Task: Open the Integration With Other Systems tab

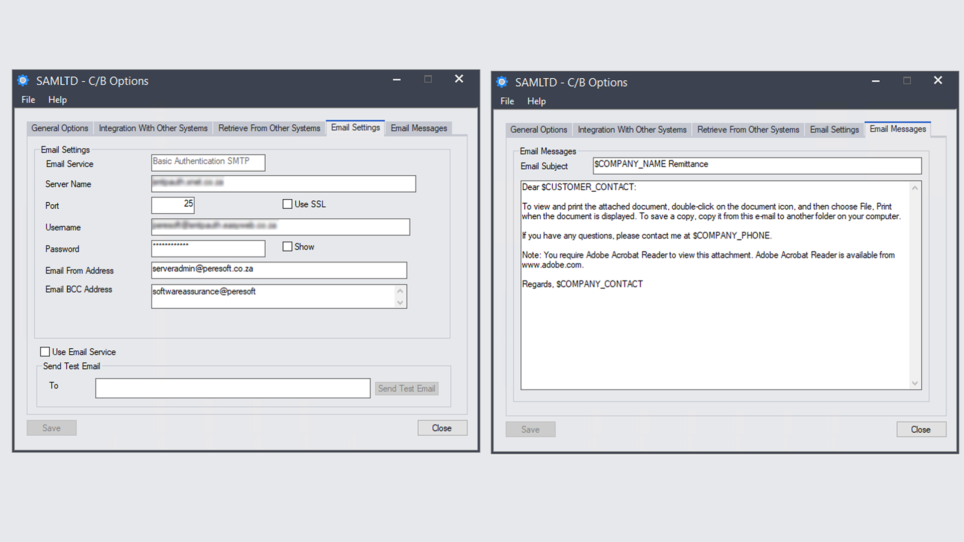Action: coord(153,128)
